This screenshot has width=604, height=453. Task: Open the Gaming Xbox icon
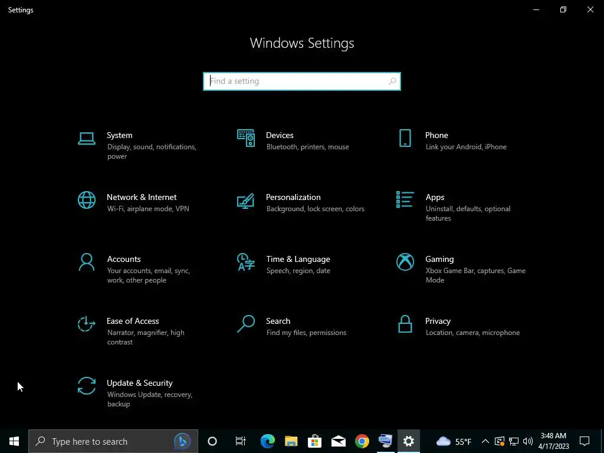pyautogui.click(x=405, y=262)
